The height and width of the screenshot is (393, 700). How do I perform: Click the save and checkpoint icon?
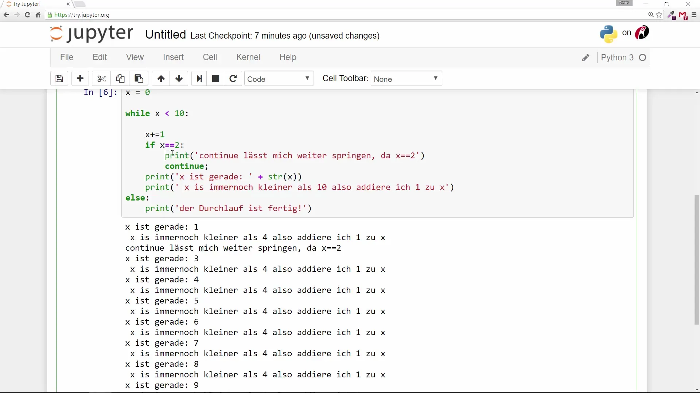(59, 79)
